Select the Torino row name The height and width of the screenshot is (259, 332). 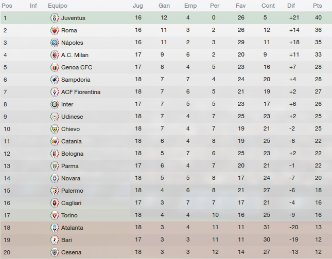69,215
